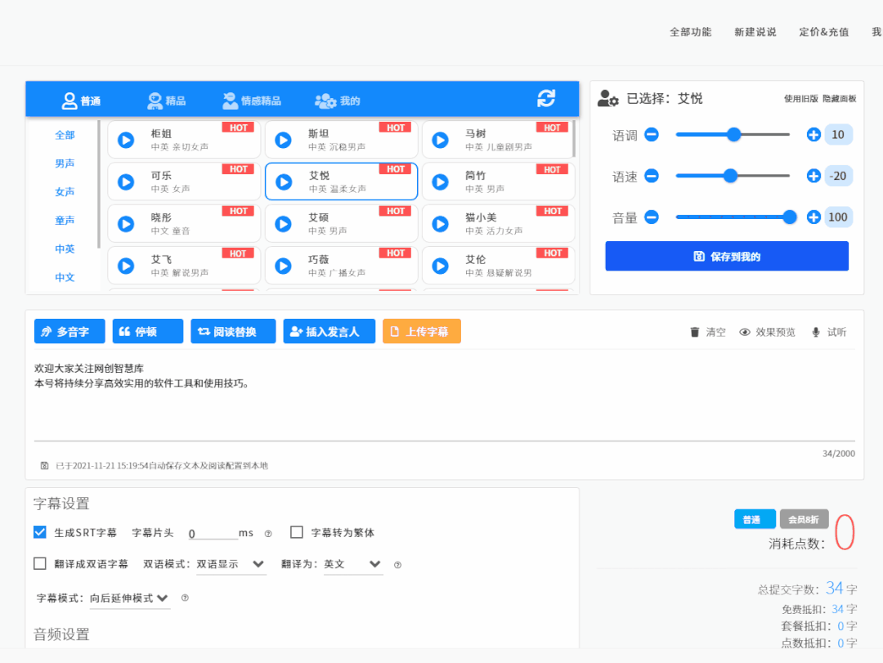Refresh the voice list with circular arrows icon
Image resolution: width=883 pixels, height=663 pixels.
[546, 98]
